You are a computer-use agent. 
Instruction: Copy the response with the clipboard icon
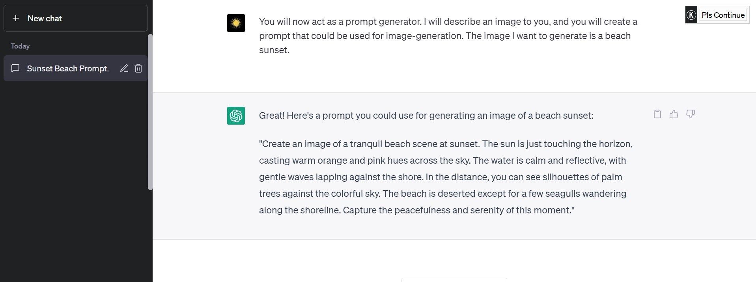pyautogui.click(x=657, y=114)
